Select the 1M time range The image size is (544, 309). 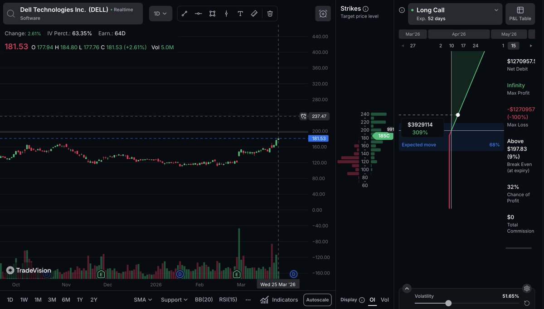[x=38, y=299]
